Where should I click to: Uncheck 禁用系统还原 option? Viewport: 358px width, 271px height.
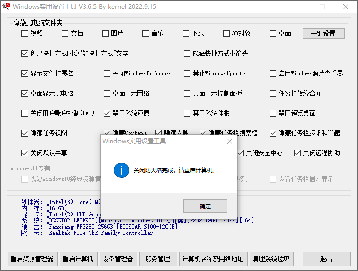[107, 113]
